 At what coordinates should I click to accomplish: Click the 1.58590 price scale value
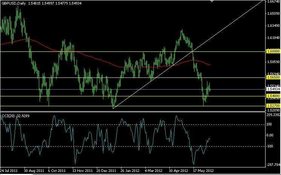point(273,62)
